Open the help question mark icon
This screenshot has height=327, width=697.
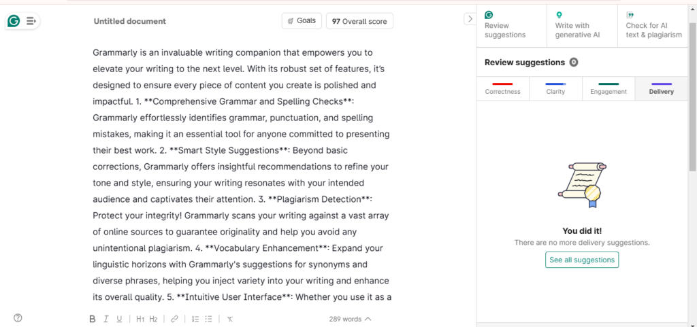coord(18,317)
